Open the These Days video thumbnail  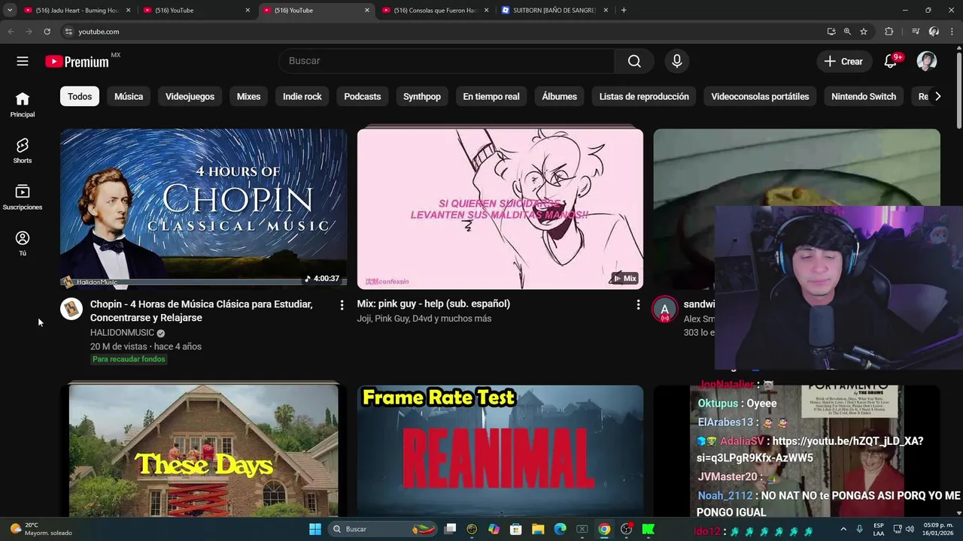pos(204,451)
